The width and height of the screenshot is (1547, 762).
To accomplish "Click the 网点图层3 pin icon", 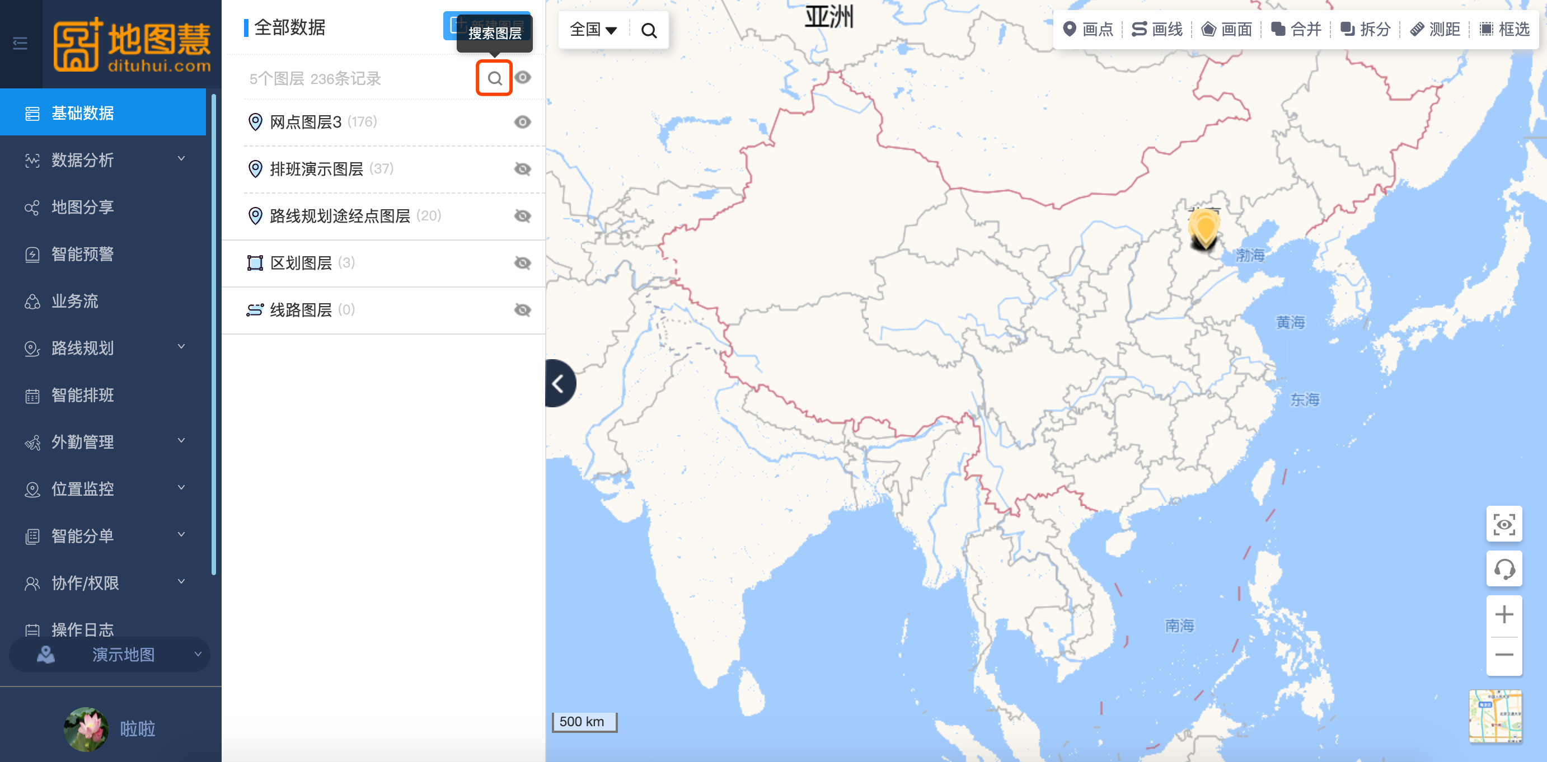I will pyautogui.click(x=255, y=122).
